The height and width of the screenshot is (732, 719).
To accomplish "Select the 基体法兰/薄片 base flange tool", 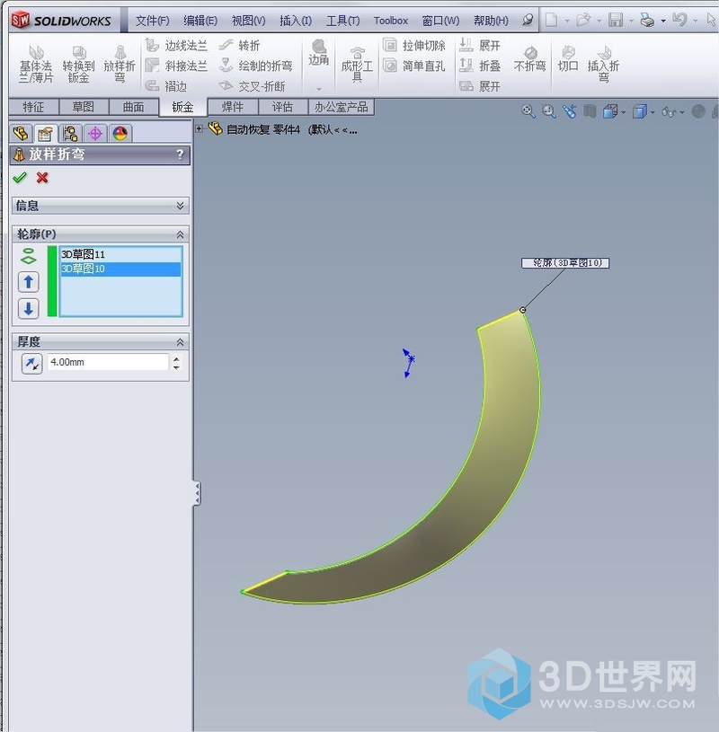I will pyautogui.click(x=37, y=63).
